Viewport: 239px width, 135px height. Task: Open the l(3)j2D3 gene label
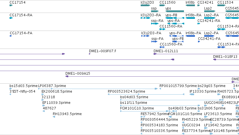(147, 3)
